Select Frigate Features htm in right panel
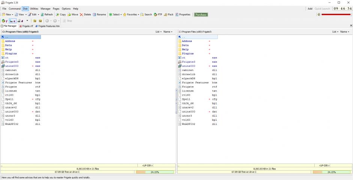Viewport: 353px width, 180px height. pos(198,83)
